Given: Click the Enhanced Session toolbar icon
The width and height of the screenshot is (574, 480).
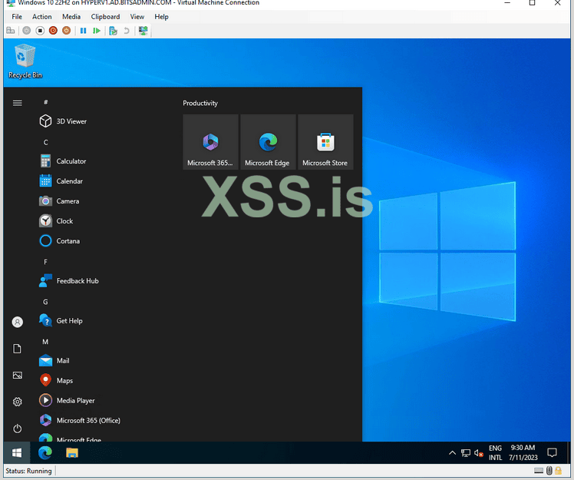Looking at the screenshot, I should point(143,31).
